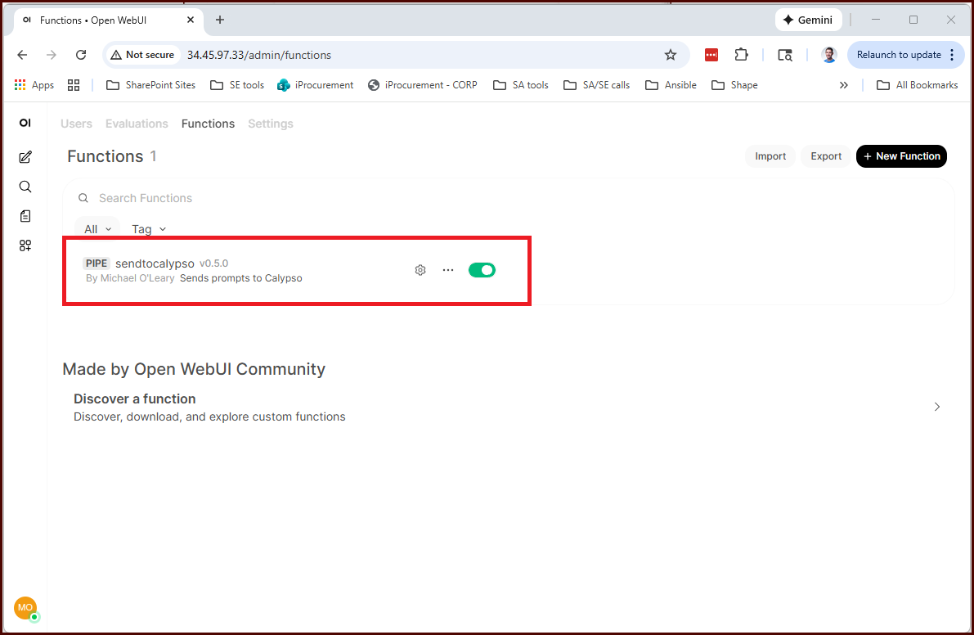Open the Notes icon in sidebar
Image resolution: width=974 pixels, height=635 pixels.
pyautogui.click(x=25, y=216)
